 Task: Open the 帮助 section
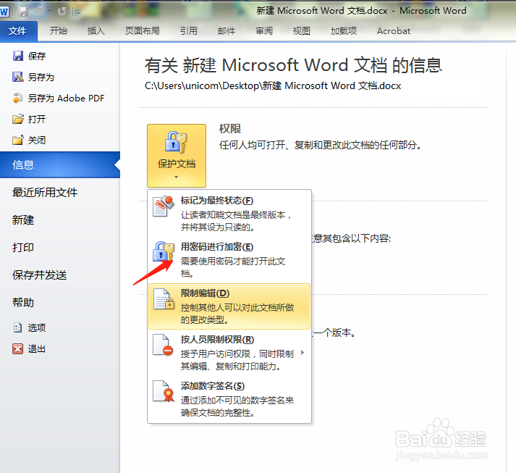tap(23, 302)
